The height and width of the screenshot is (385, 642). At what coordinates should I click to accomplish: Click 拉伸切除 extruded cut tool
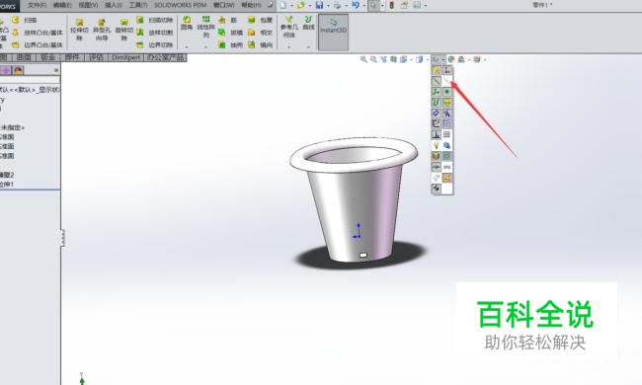pos(79,29)
